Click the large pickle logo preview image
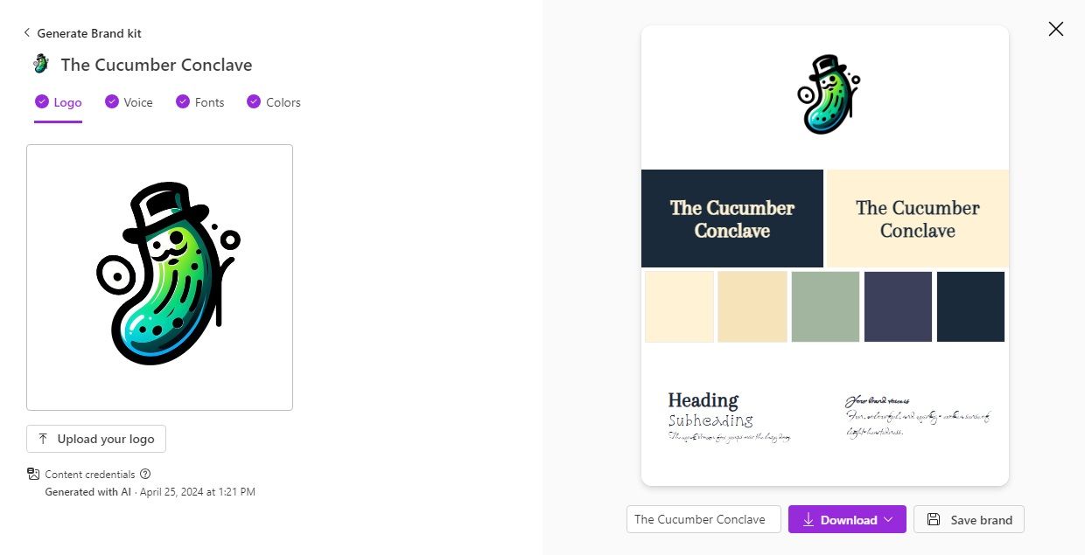The width and height of the screenshot is (1085, 555). [159, 277]
